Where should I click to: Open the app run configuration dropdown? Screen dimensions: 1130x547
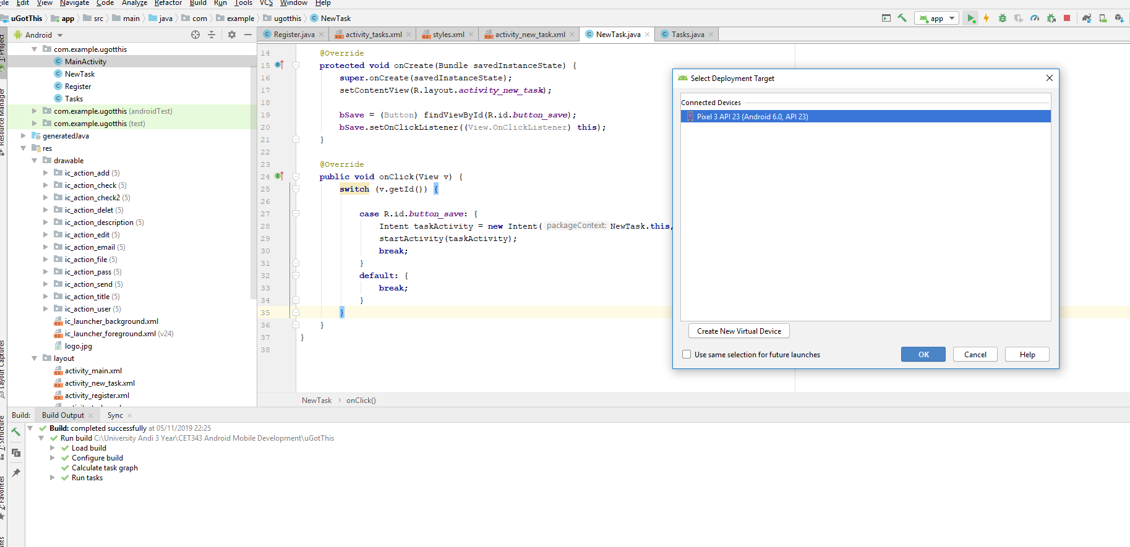(936, 19)
